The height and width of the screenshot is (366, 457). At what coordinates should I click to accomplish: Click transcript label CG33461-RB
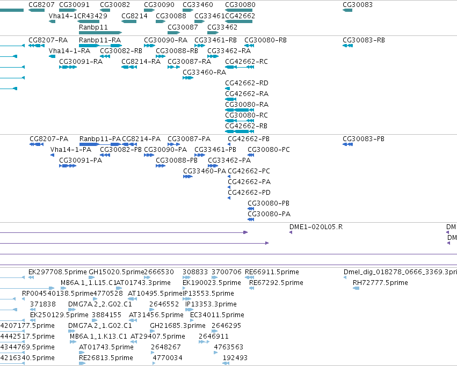click(216, 40)
